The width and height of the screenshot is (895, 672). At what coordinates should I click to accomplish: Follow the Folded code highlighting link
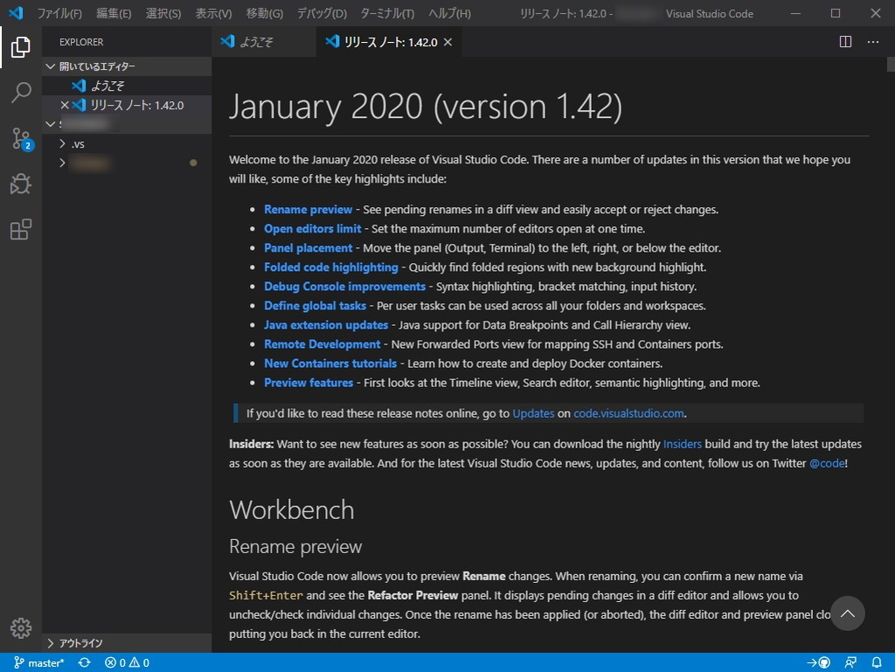331,267
